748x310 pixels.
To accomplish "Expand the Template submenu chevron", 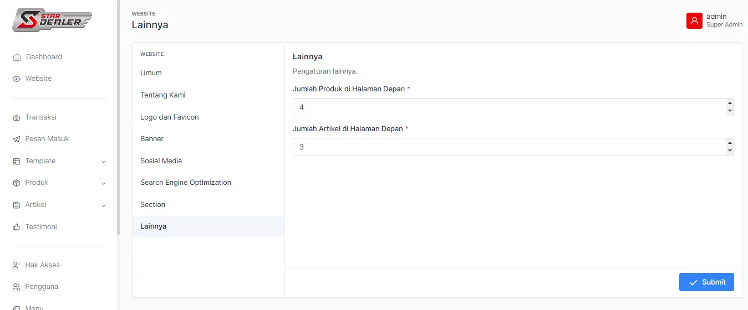I will (103, 162).
